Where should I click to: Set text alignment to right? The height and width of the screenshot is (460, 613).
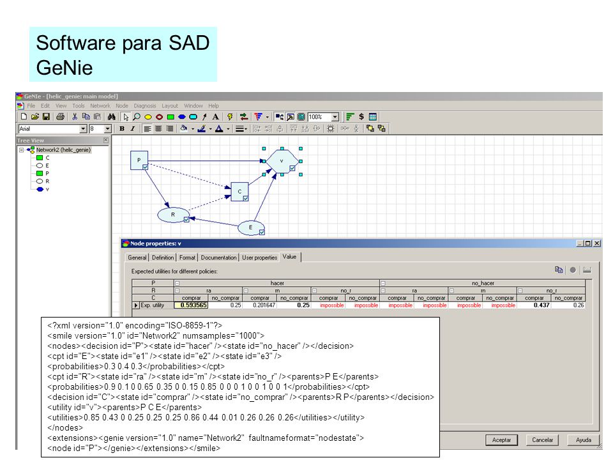[170, 128]
